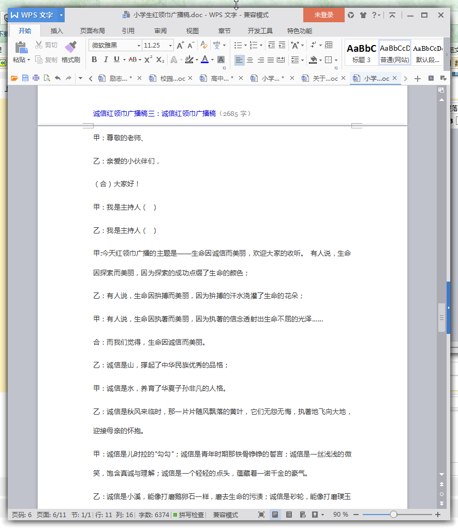The height and width of the screenshot is (528, 458).
Task: Redo using the quick access arrow
Action: point(69,79)
